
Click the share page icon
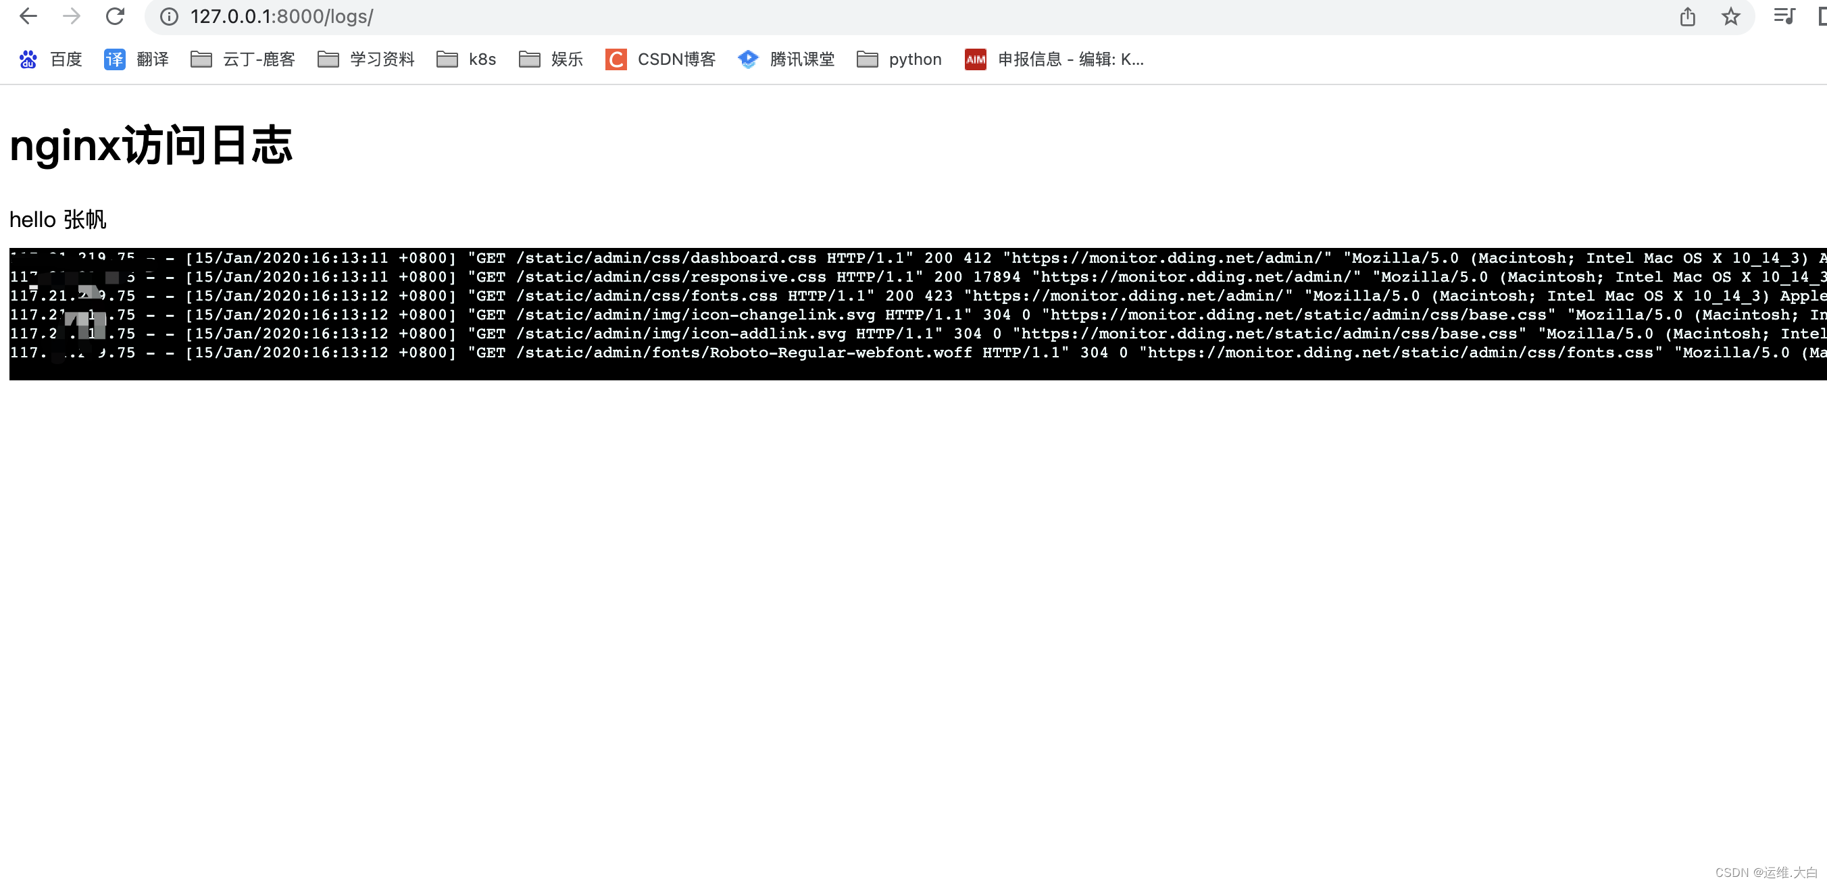tap(1687, 16)
